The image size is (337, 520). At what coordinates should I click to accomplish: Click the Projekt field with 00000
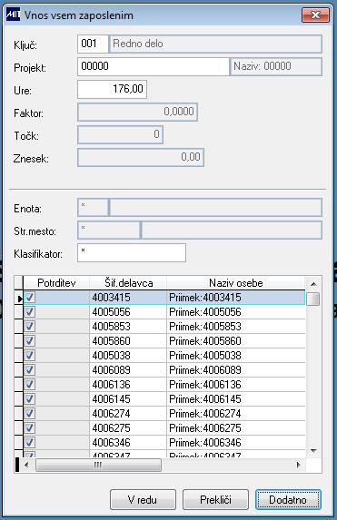(x=154, y=66)
